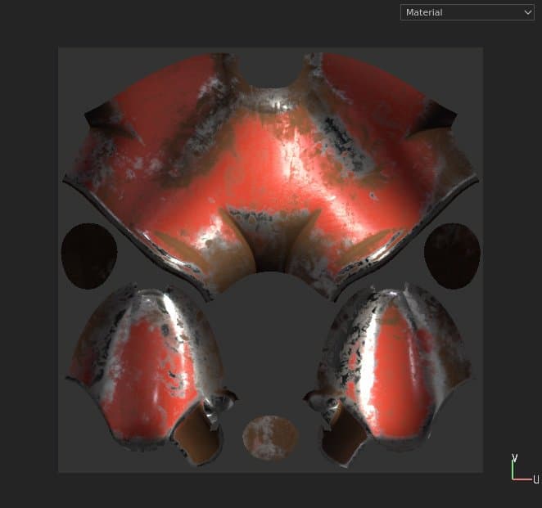Select the small round brown UV island
The width and height of the screenshot is (542, 508).
270,438
